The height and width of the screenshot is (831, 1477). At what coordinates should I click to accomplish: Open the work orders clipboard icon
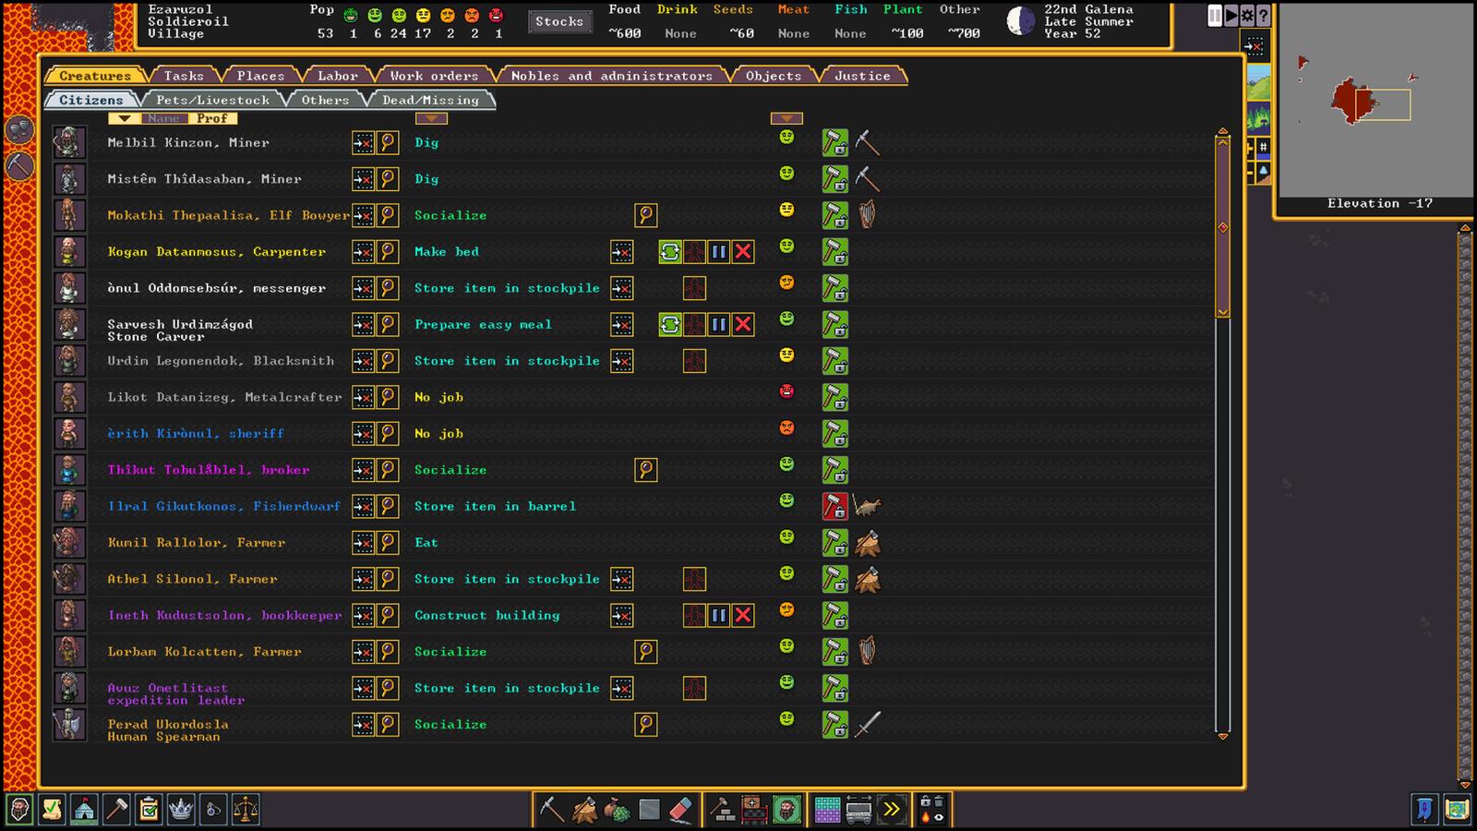click(149, 810)
